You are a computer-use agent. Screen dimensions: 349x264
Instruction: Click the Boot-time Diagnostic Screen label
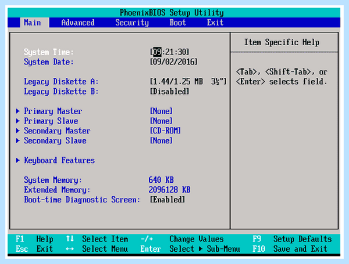tap(82, 200)
